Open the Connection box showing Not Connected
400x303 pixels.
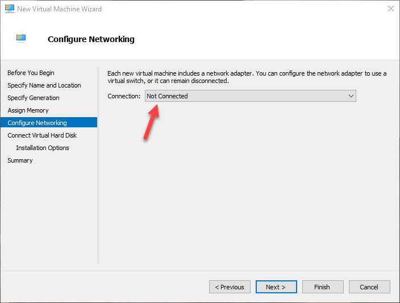(244, 96)
